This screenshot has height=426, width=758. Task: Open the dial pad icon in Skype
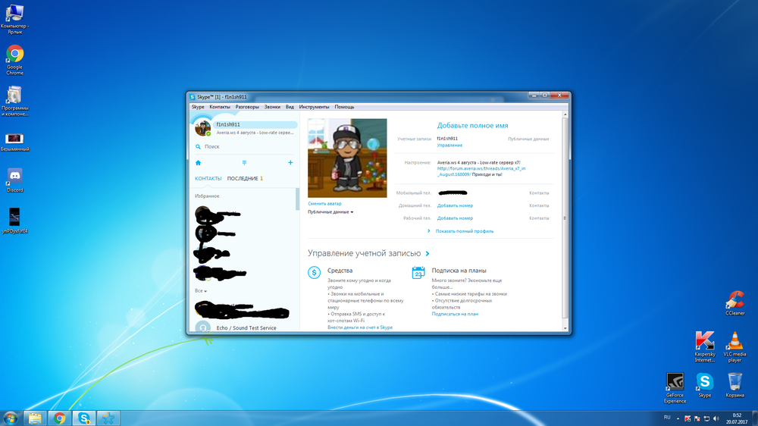(x=244, y=162)
